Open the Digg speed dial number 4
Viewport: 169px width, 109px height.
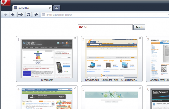pyautogui.click(x=47, y=97)
